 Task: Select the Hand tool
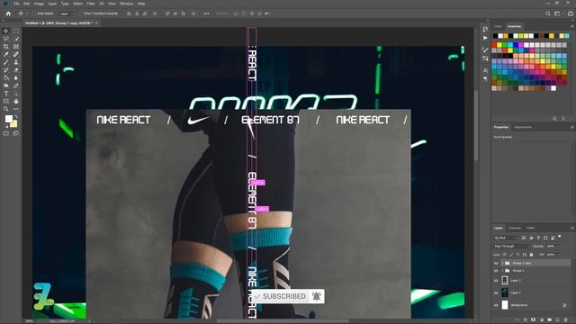coord(16,101)
